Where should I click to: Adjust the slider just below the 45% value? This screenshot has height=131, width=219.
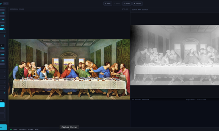pos(2,57)
